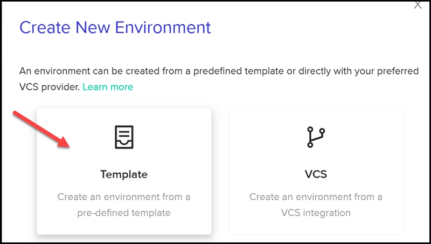This screenshot has width=431, height=244.
Task: Click 'Create an environment from a' under Template
Action: click(x=124, y=197)
